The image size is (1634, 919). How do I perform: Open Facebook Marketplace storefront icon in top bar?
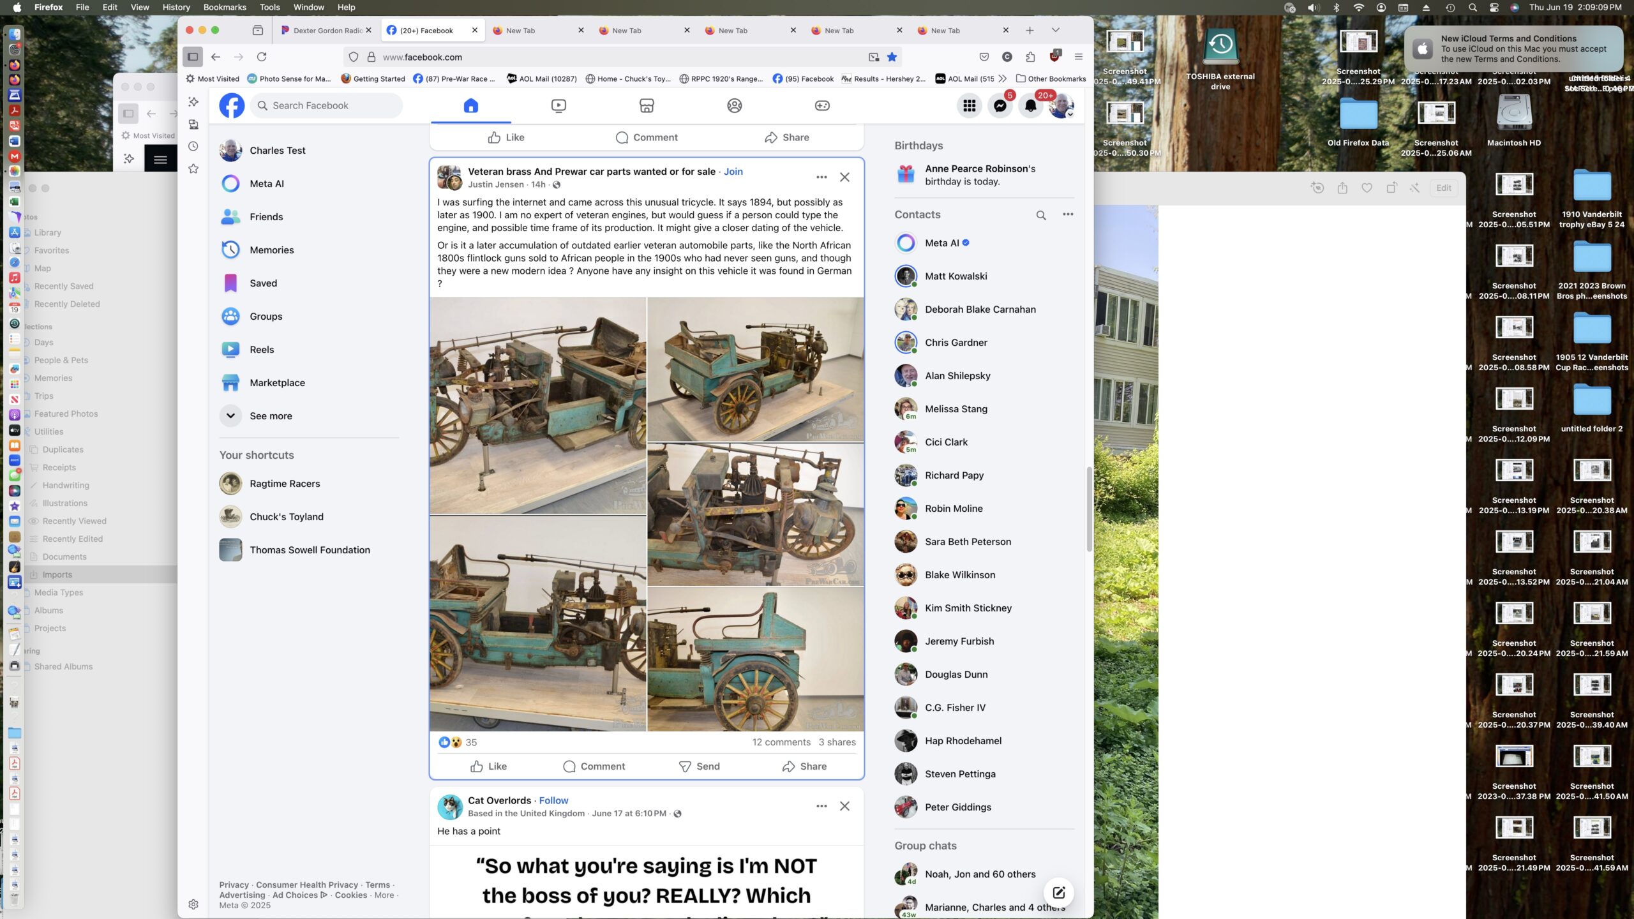[647, 106]
